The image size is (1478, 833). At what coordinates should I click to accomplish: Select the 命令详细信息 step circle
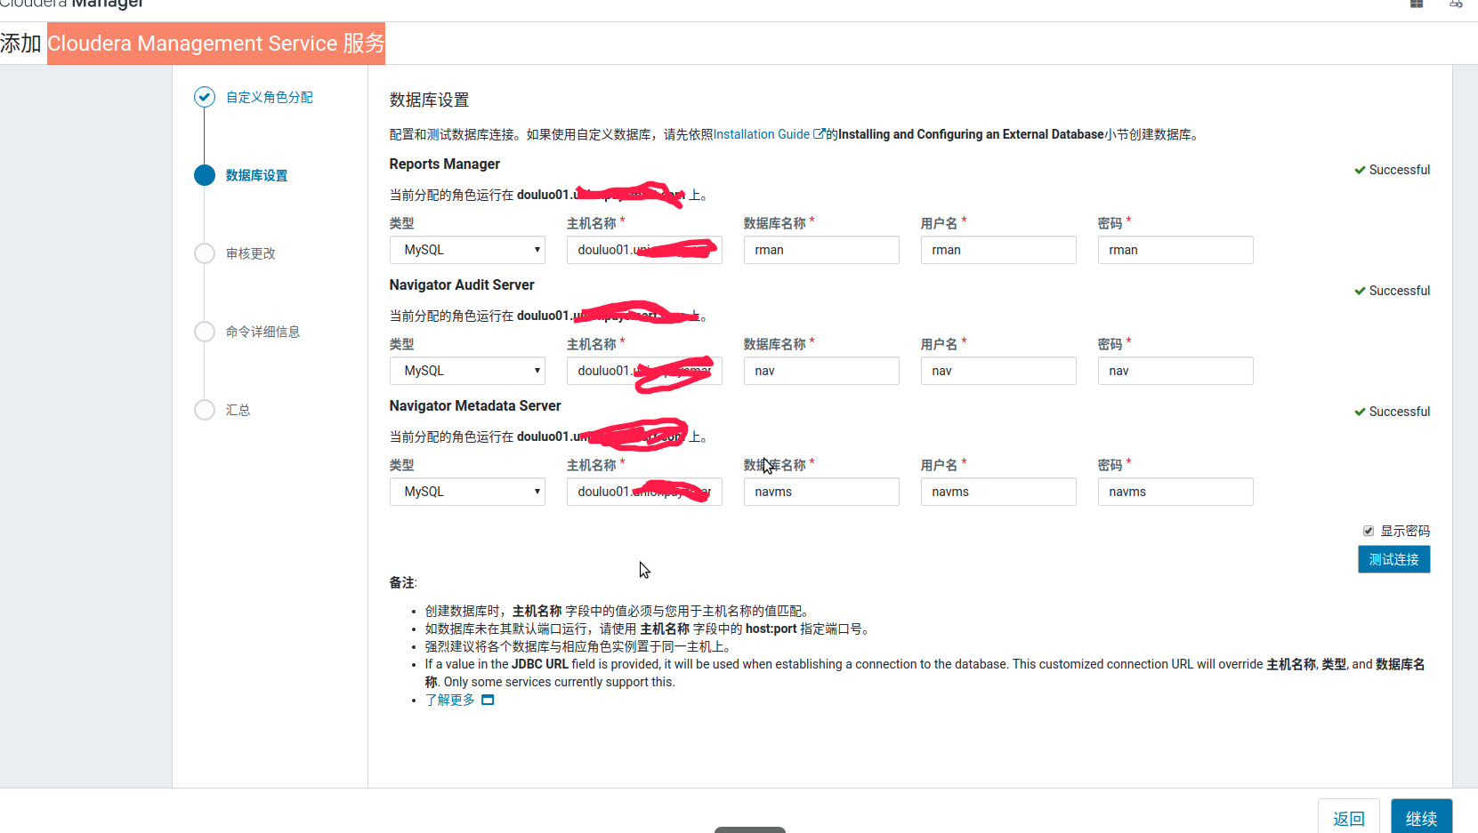pyautogui.click(x=205, y=332)
